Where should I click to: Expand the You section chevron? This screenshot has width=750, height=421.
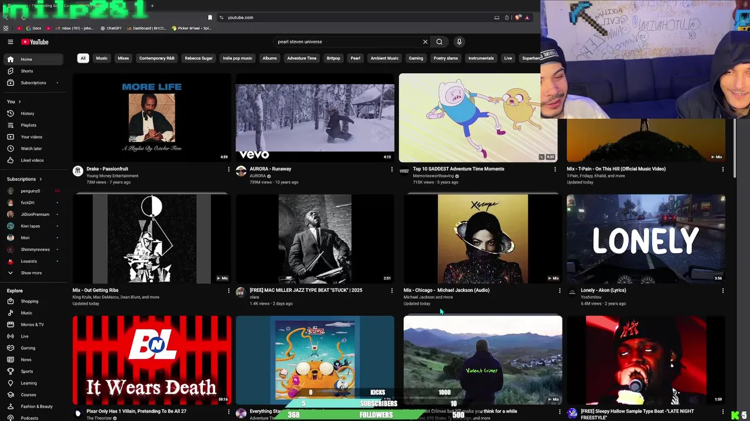(19, 102)
